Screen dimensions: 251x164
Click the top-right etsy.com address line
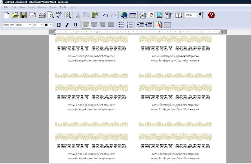coord(175,56)
